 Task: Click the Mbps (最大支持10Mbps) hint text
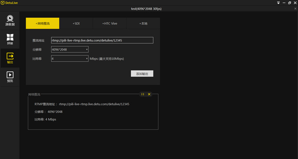(107, 59)
